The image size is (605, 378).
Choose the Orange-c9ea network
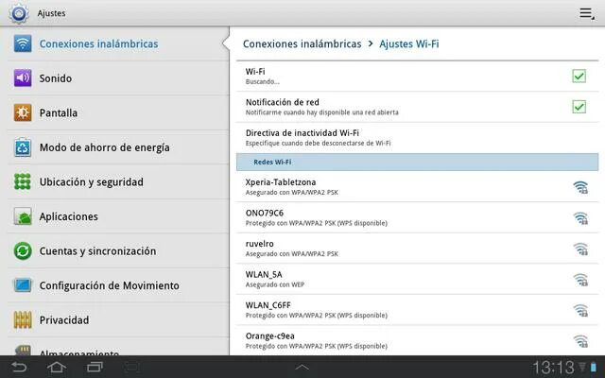pos(417,340)
